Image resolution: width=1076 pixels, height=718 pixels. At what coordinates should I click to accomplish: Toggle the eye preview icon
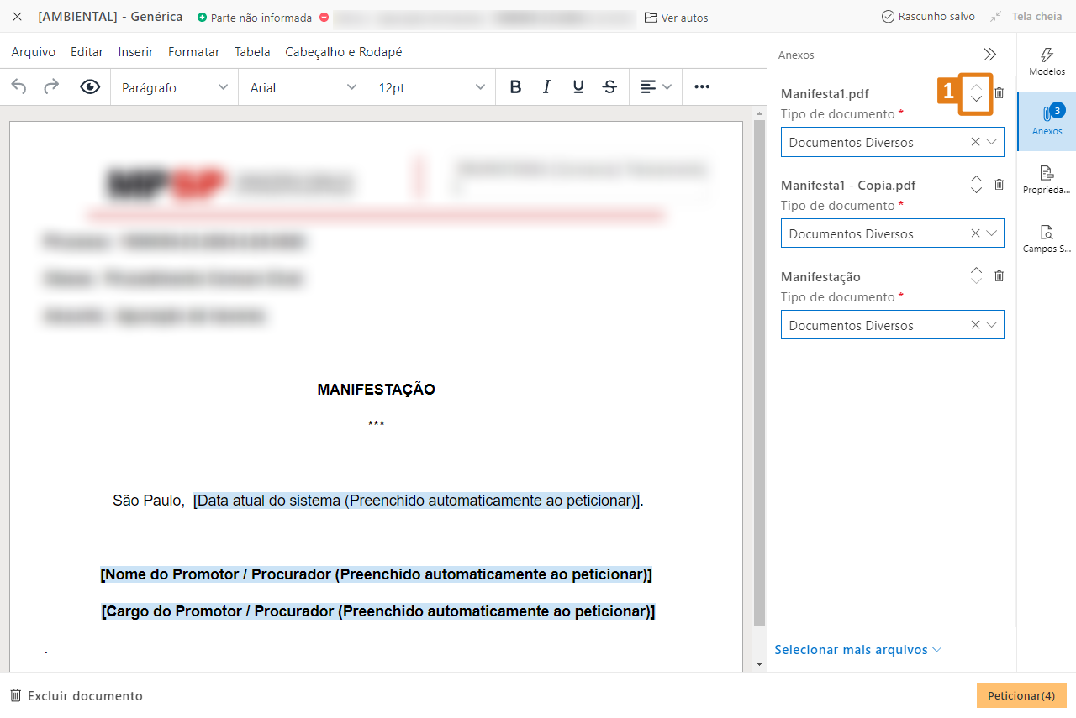(x=90, y=87)
